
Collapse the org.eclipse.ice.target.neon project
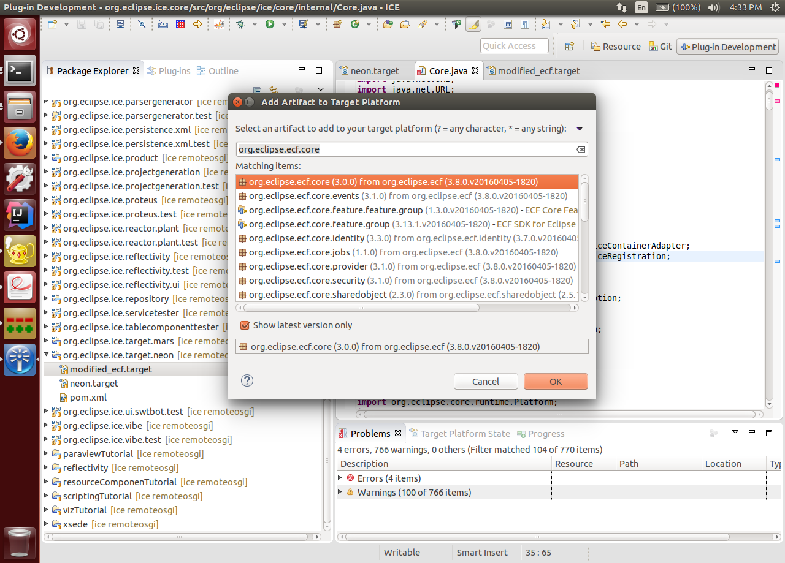coord(47,355)
